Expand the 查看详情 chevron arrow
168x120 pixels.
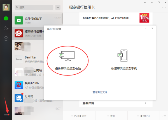[145, 103]
